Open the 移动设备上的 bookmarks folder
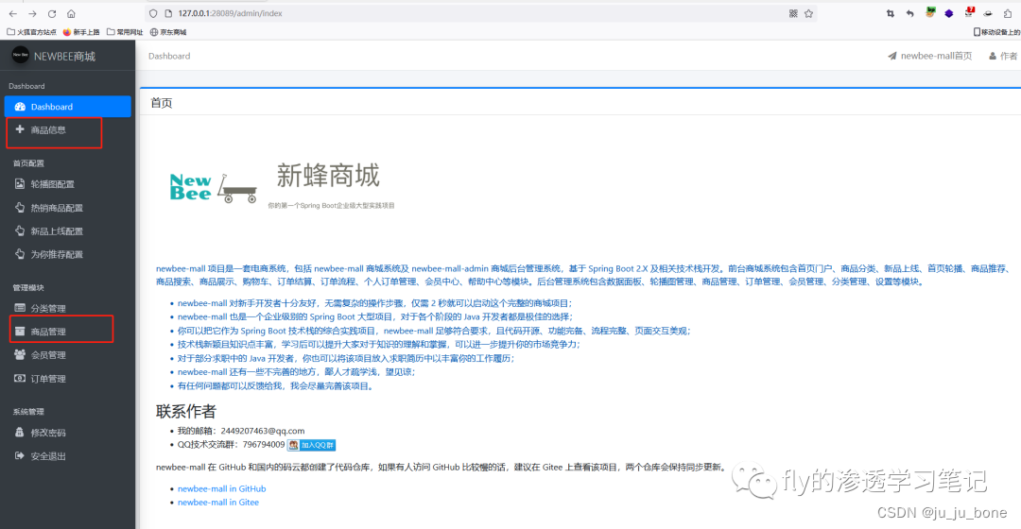1021x529 pixels. click(997, 32)
